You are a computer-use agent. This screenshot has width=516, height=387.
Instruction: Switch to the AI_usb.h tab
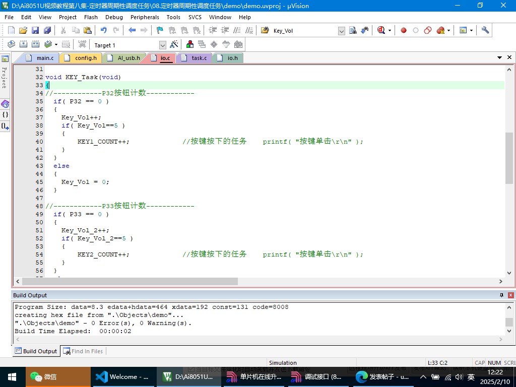click(x=125, y=58)
